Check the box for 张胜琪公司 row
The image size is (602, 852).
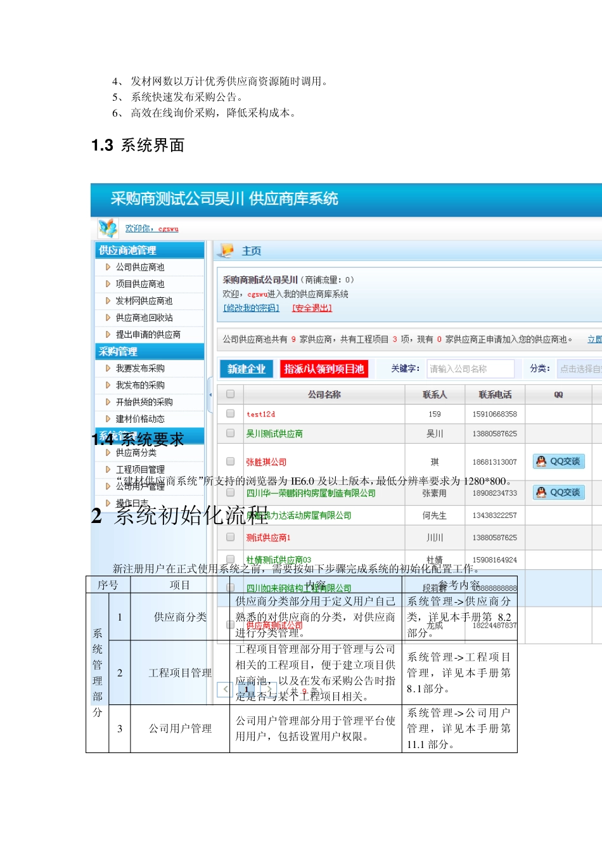pyautogui.click(x=231, y=462)
